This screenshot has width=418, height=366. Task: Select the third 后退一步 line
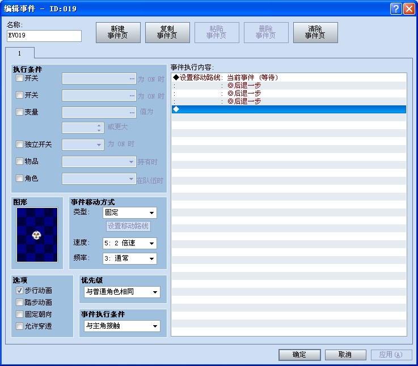click(289, 101)
